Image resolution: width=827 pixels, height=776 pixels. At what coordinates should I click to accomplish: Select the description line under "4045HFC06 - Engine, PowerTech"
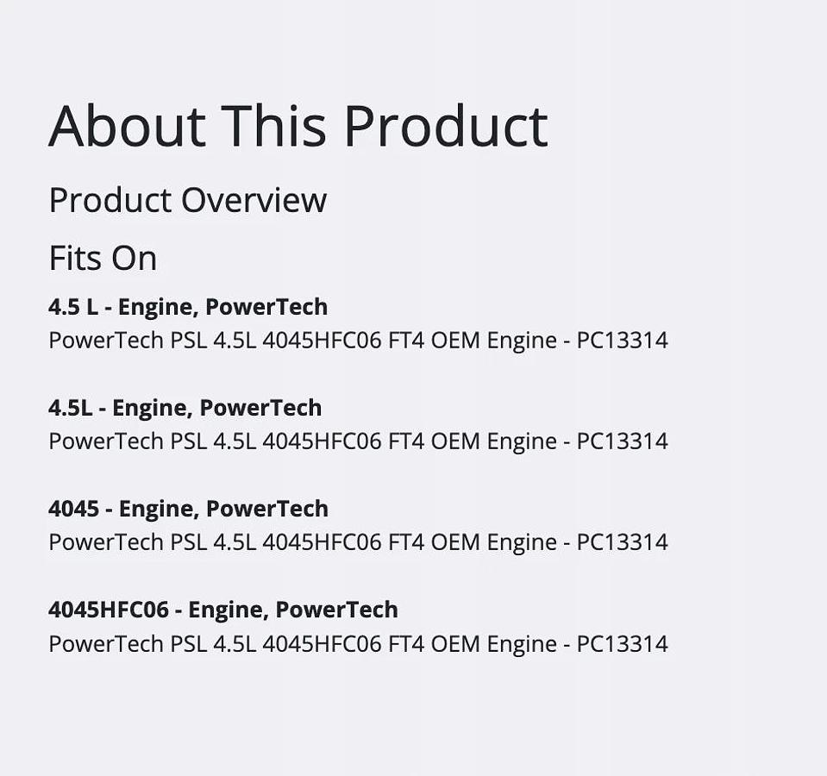point(358,644)
